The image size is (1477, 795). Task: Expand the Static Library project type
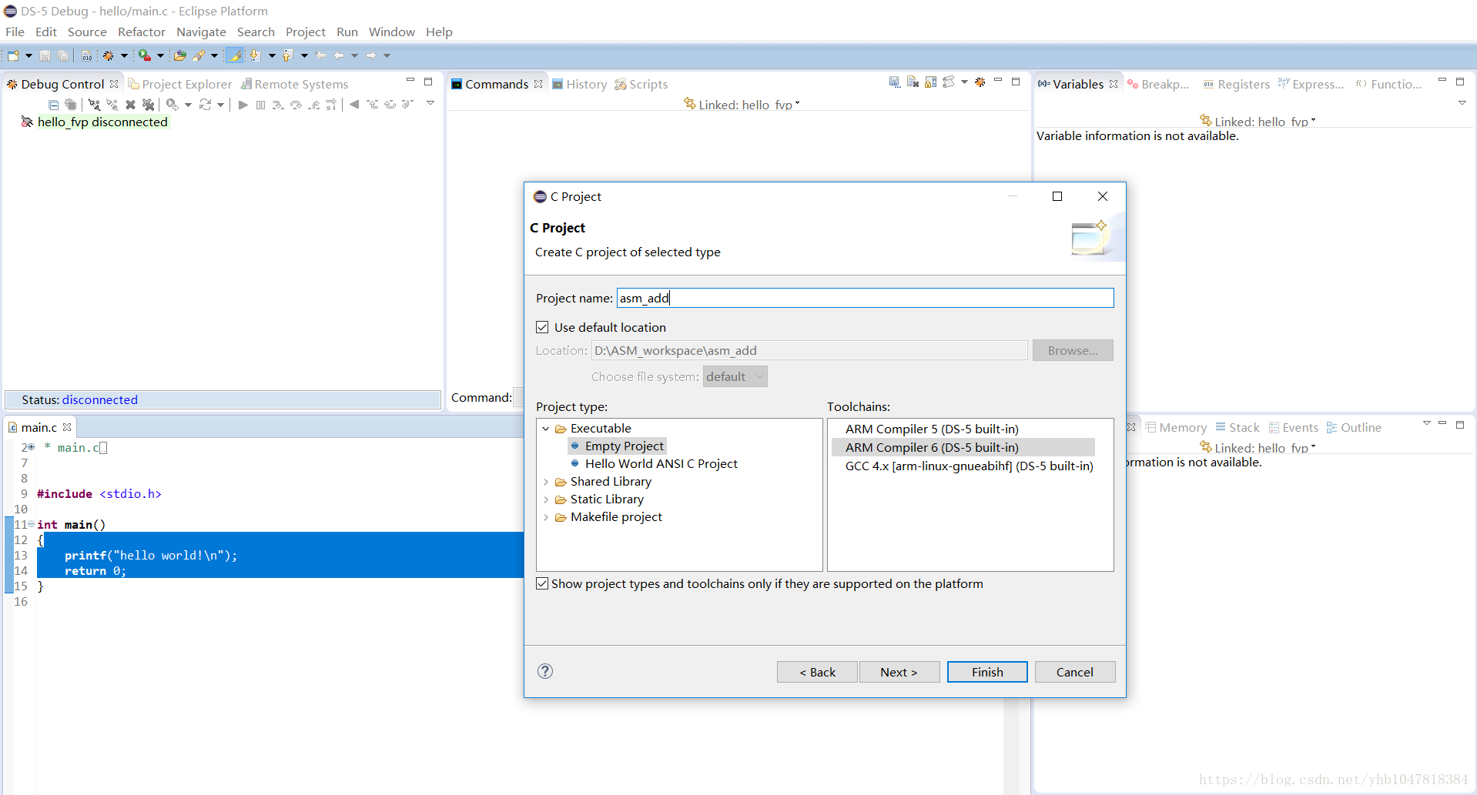click(x=546, y=499)
